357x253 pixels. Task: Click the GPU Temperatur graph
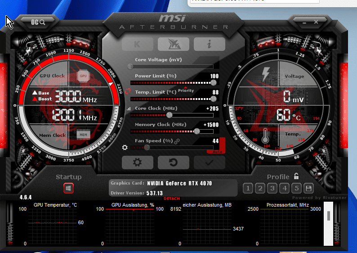point(52,227)
